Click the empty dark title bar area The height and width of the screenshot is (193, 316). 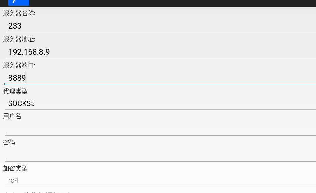[177, 3]
